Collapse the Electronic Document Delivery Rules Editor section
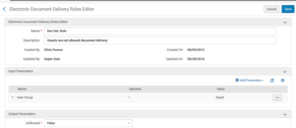296x128 pixels. [x=285, y=22]
